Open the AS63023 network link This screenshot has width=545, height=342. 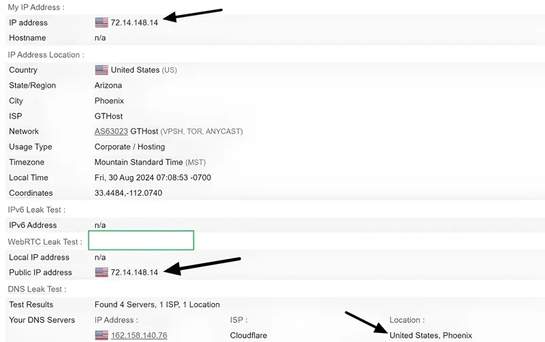[111, 131]
